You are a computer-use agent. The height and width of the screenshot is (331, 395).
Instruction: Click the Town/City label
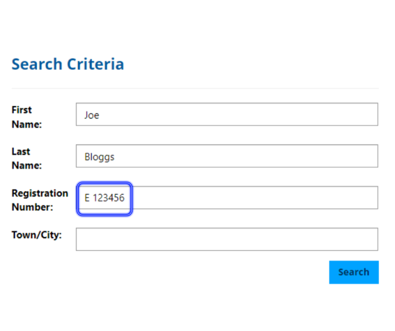37,235
